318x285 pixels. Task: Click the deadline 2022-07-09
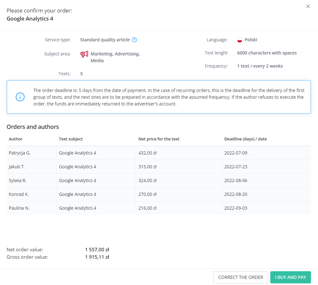click(x=236, y=153)
